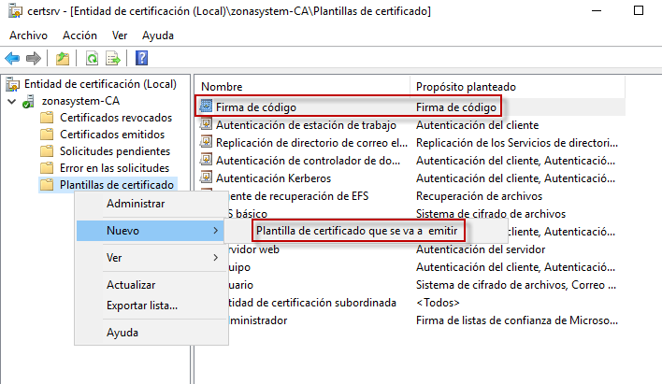Click Replicación de los Servicios de directori... cell

click(x=517, y=143)
